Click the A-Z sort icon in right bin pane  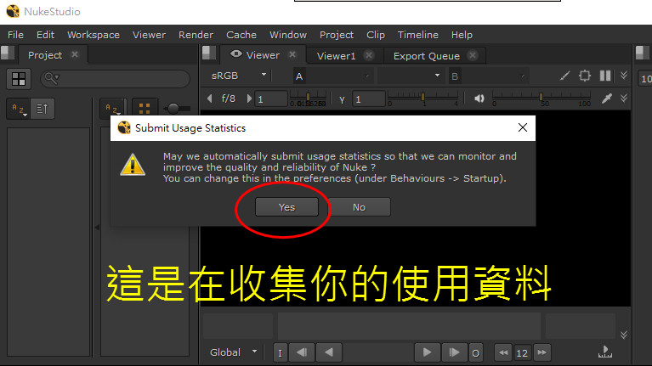(112, 109)
